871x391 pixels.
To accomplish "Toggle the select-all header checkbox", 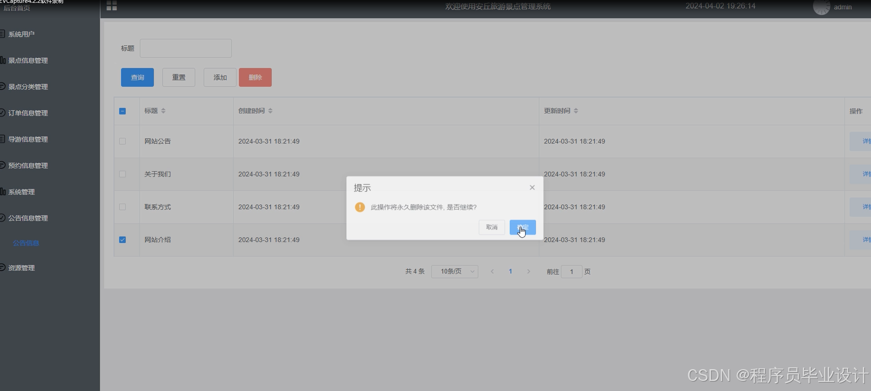I will pos(122,111).
